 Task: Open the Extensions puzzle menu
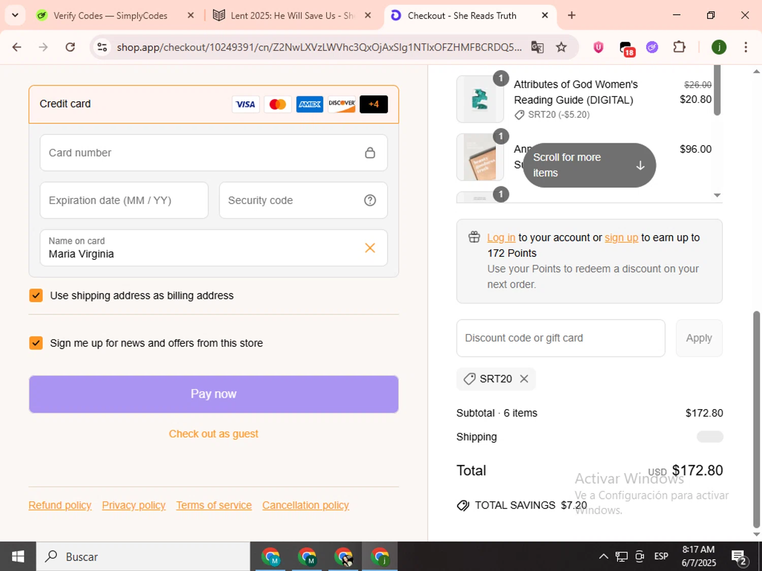pos(679,47)
